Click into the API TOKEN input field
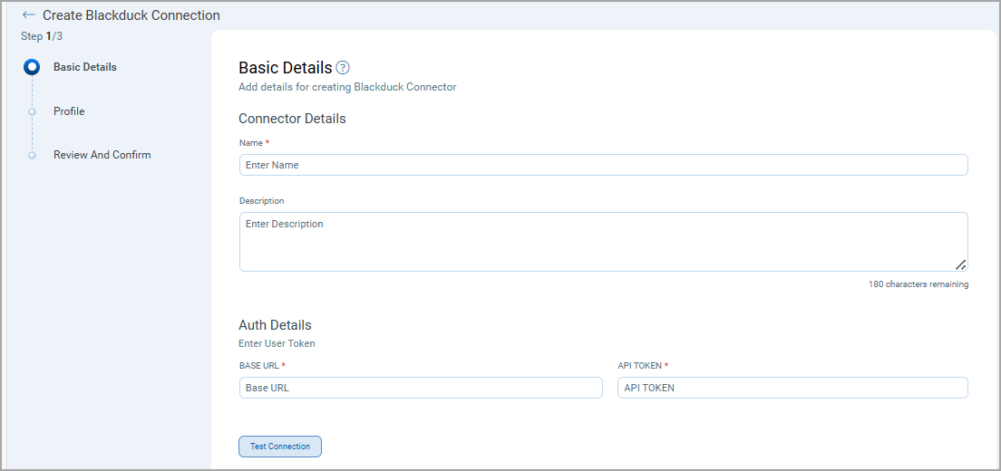Viewport: 1001px width, 471px height. click(792, 388)
